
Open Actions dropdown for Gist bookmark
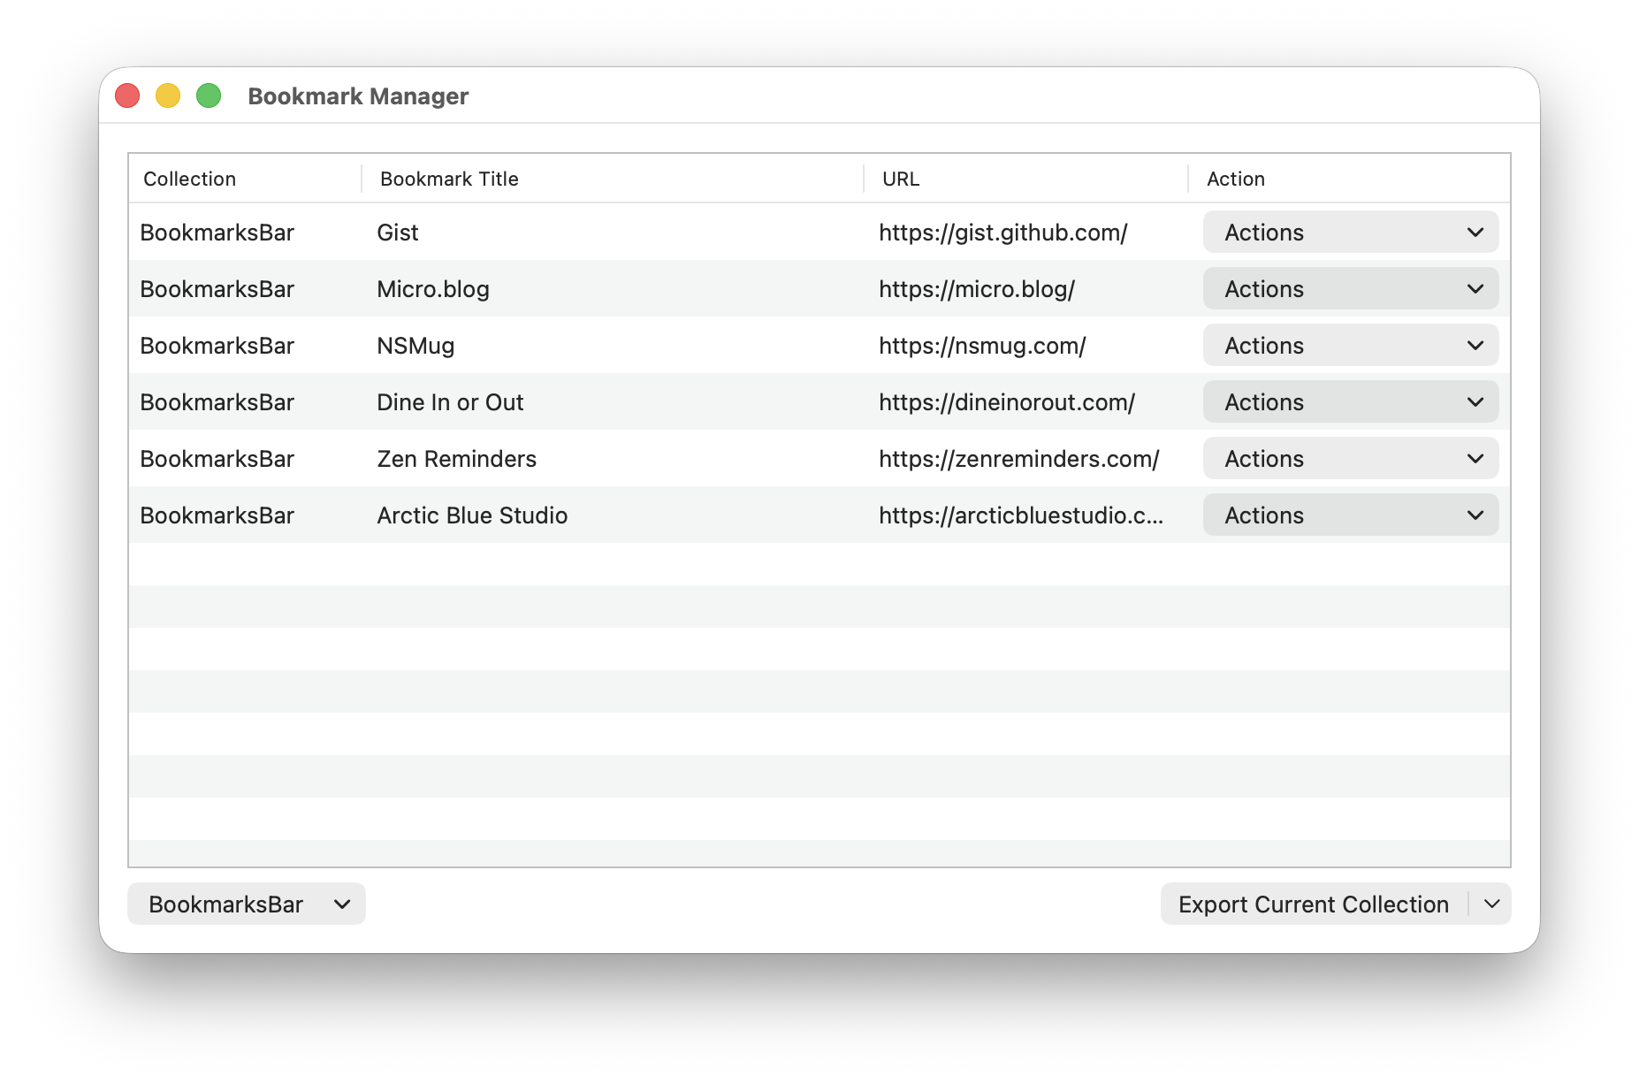pos(1350,233)
